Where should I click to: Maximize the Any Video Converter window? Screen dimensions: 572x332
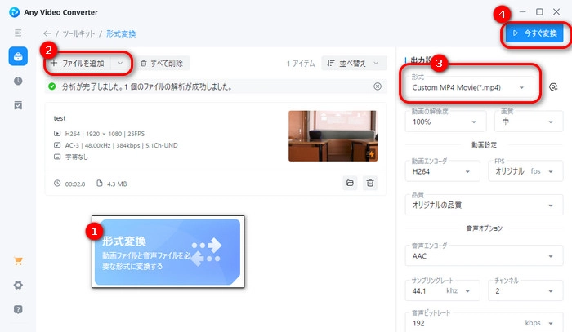click(539, 11)
